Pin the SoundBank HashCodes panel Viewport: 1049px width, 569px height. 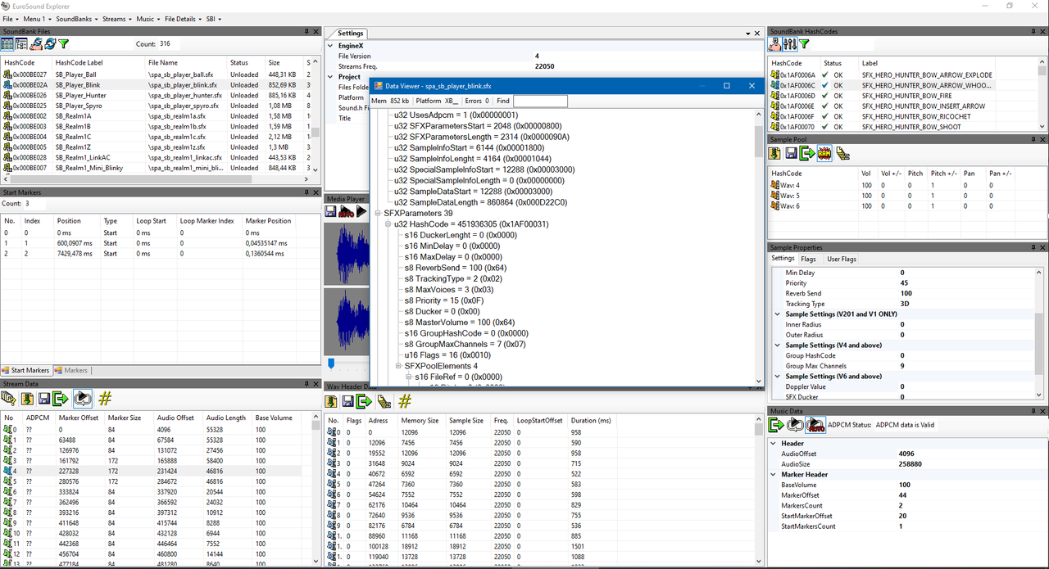(1033, 32)
